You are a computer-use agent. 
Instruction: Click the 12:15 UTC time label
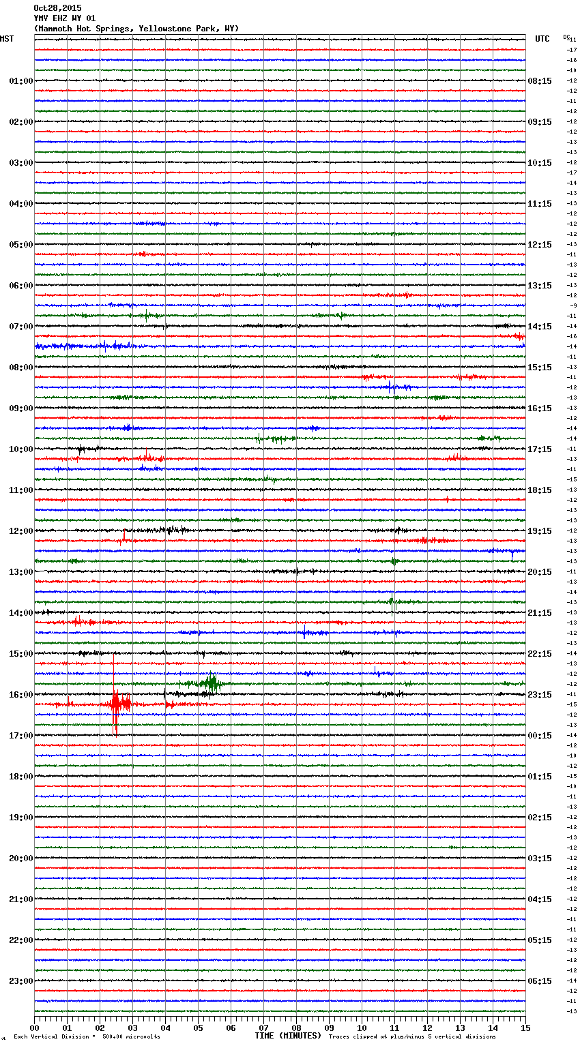tap(540, 245)
